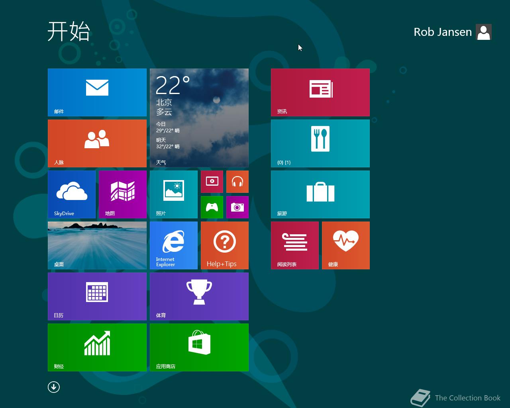510x408 pixels.
Task: Click the user avatar picture
Action: pos(484,32)
